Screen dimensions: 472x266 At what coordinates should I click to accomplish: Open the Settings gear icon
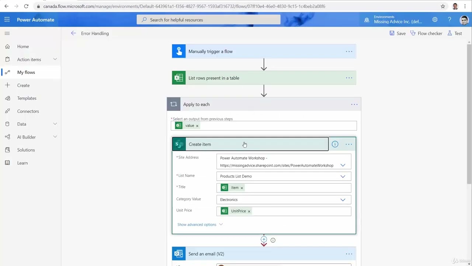(435, 20)
